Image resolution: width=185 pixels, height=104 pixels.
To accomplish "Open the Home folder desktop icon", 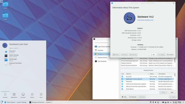I will point(5,5).
